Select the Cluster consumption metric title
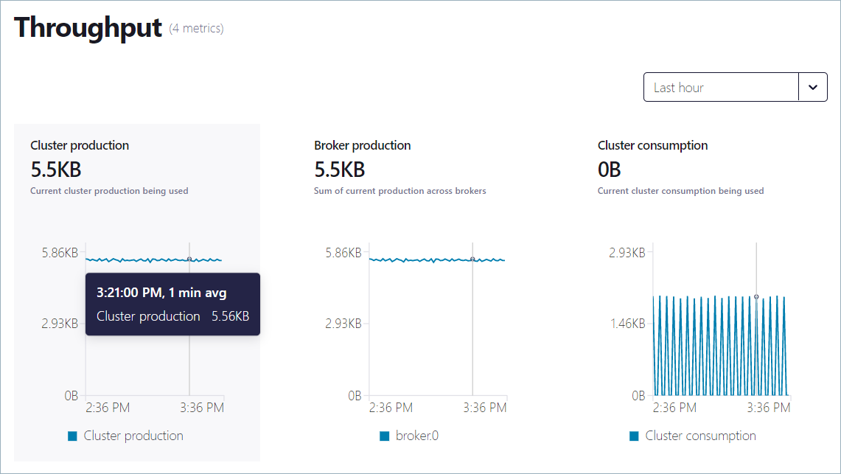 (x=652, y=145)
